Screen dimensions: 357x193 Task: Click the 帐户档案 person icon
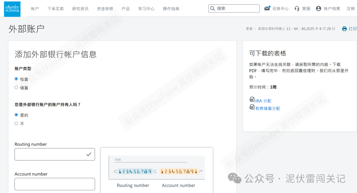[x=318, y=9]
